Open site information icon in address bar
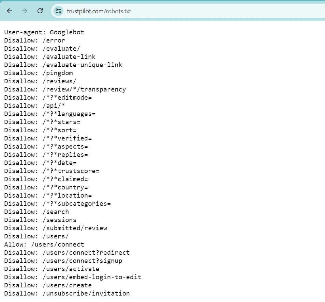The width and height of the screenshot is (325, 302). tap(58, 11)
